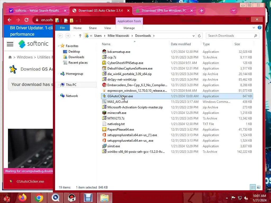This screenshot has height=203, width=271.
Task: Select Desktop in navigation pane
Action: (x=74, y=52)
